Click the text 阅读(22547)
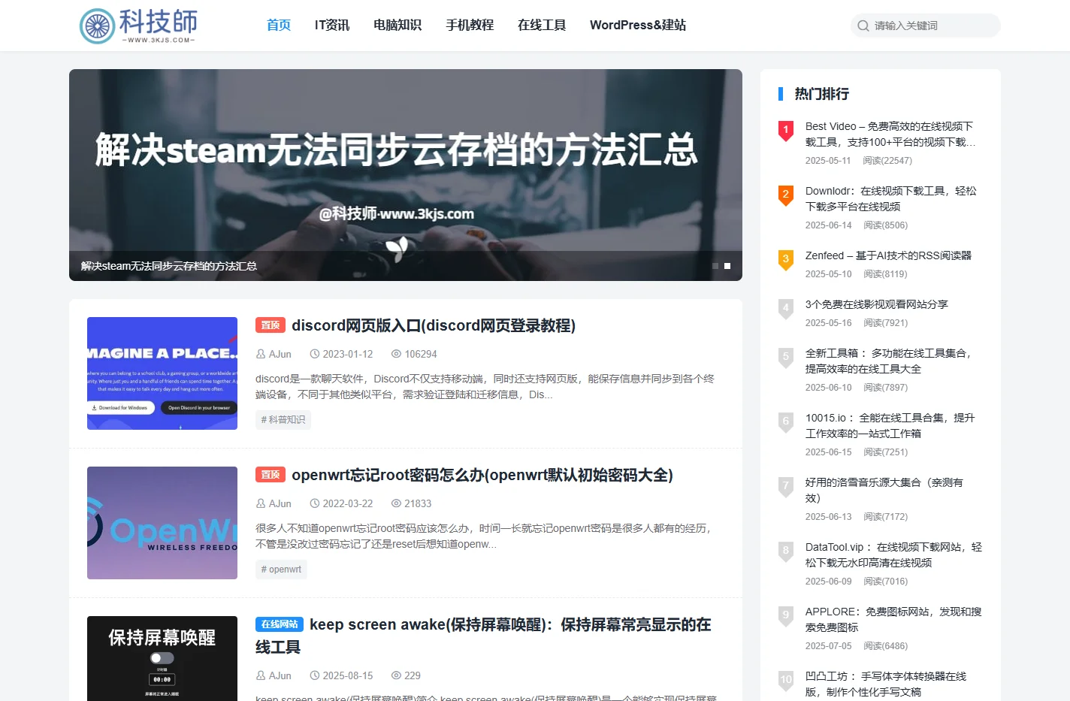The image size is (1070, 701). pyautogui.click(x=887, y=161)
